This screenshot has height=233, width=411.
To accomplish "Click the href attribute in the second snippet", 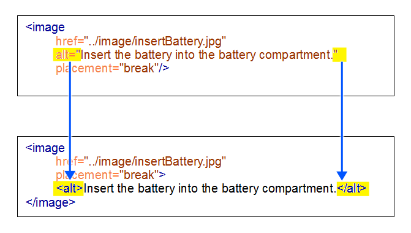I will [141, 161].
